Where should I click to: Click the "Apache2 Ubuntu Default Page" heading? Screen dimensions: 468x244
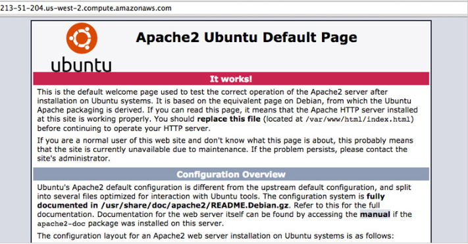tap(246, 37)
